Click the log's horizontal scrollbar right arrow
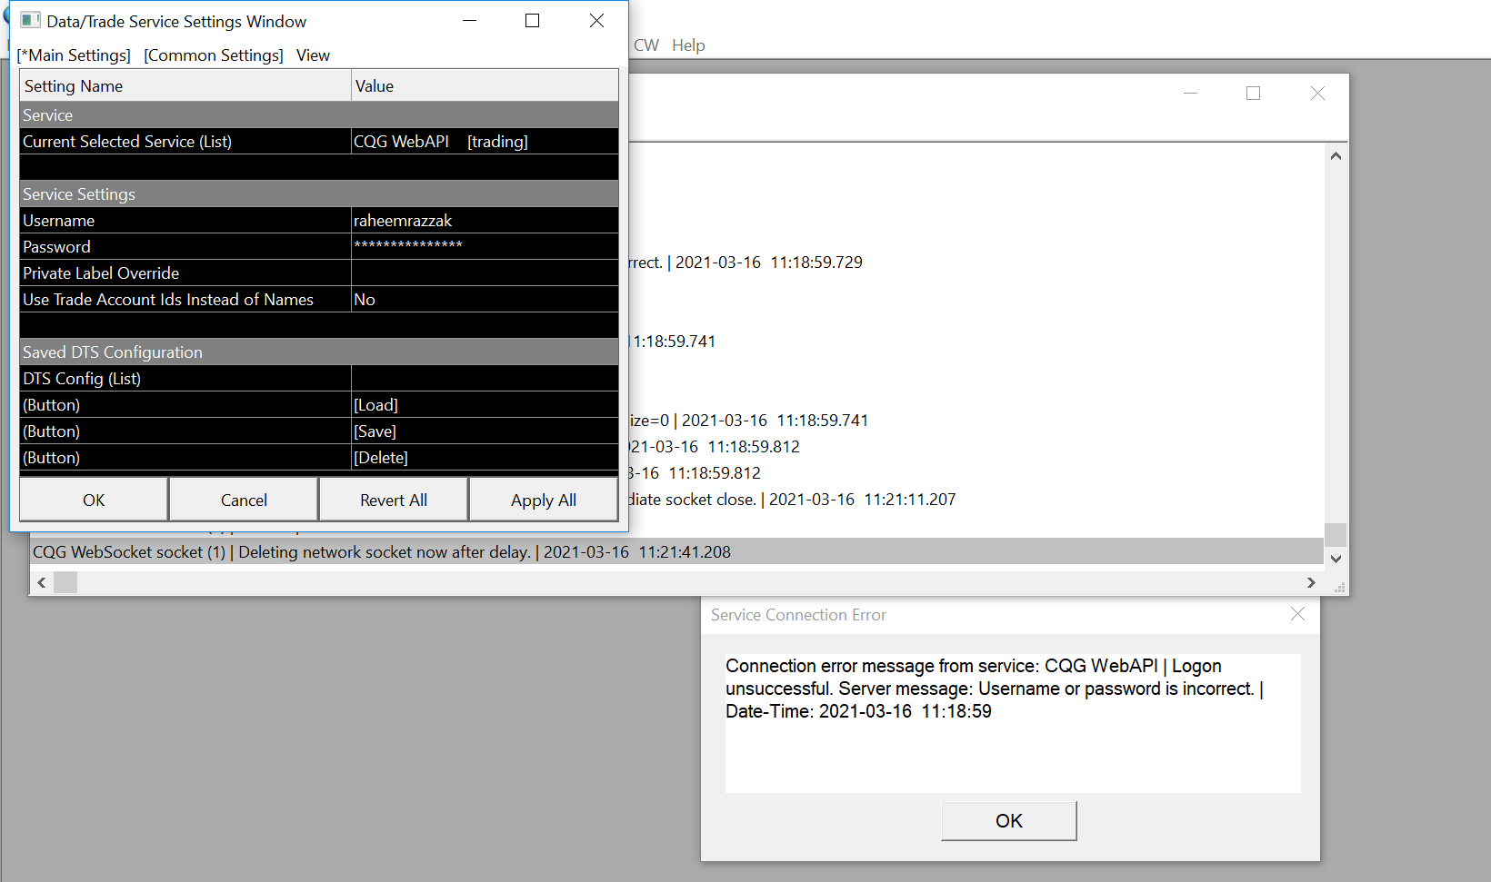Viewport: 1491px width, 882px height. [x=1311, y=582]
